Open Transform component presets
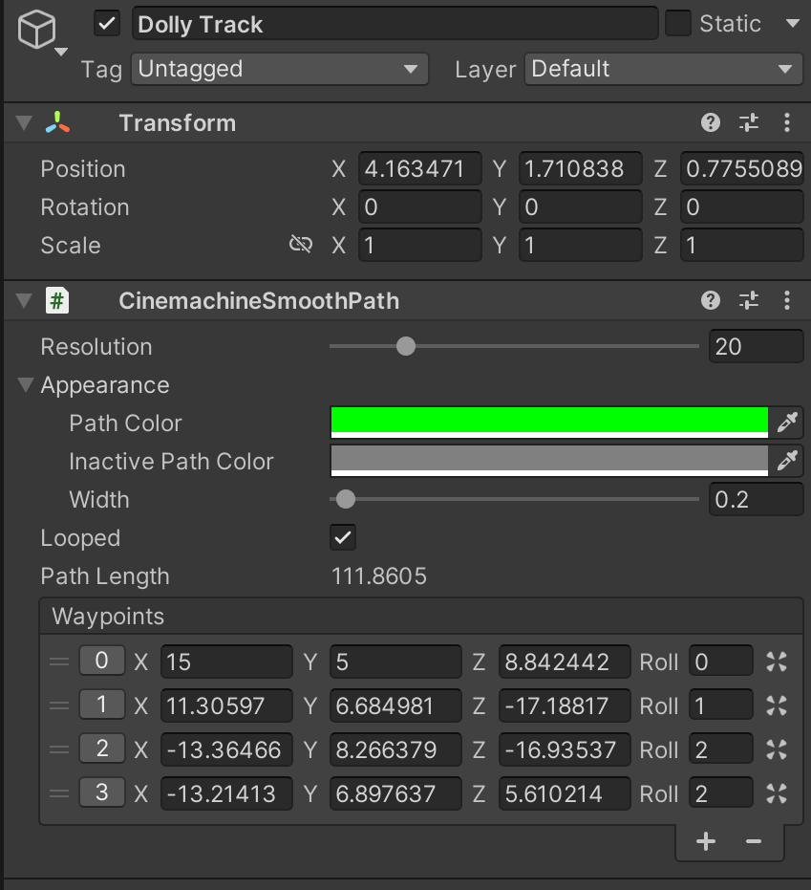Screen dimensions: 811x890 click(x=749, y=122)
